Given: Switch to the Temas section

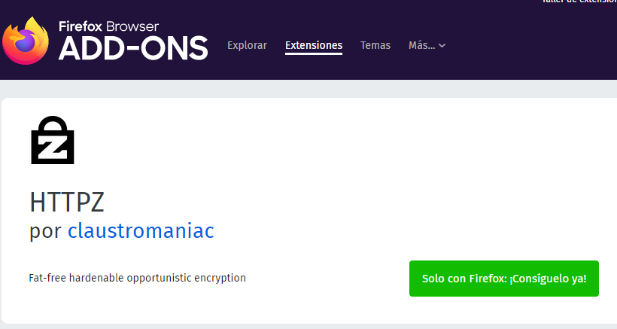Looking at the screenshot, I should 375,45.
